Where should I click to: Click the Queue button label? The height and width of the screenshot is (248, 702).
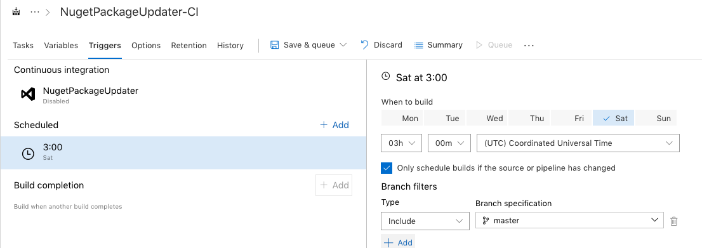click(x=500, y=45)
